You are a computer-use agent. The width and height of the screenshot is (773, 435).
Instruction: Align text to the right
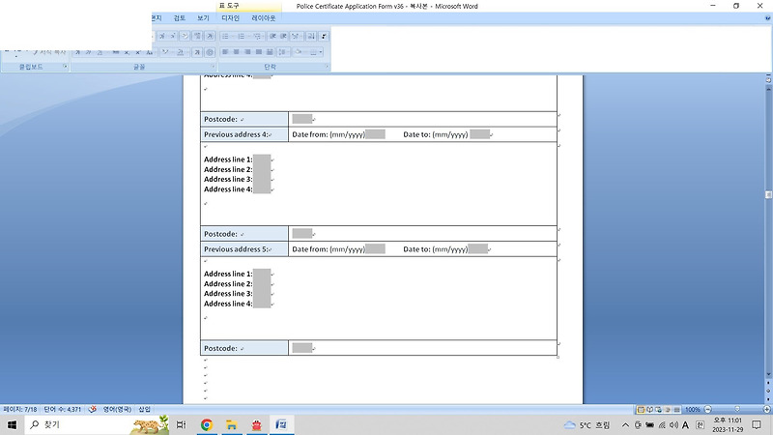click(x=247, y=52)
